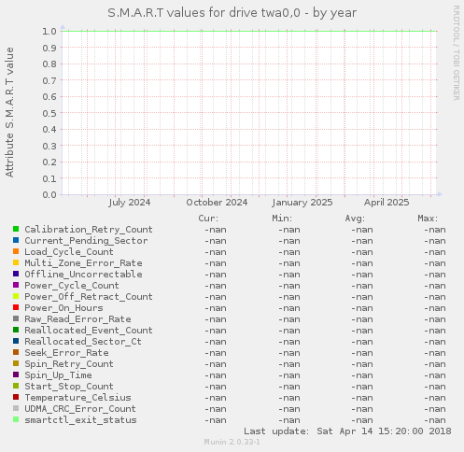Click the Temperature_Celsius dark red swatch

(16, 397)
